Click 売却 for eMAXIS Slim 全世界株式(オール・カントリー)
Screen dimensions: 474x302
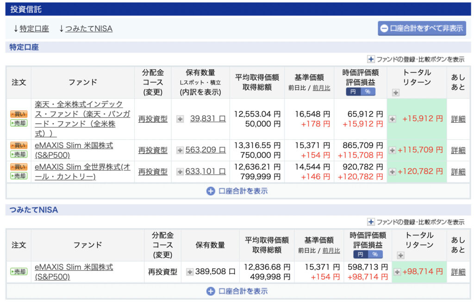click(19, 176)
